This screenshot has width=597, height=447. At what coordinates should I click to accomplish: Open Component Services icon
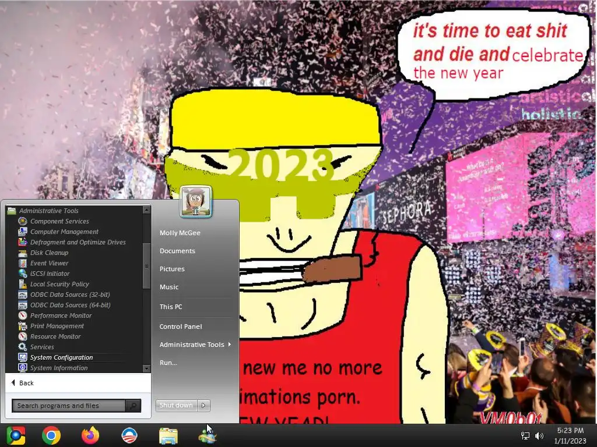(23, 221)
